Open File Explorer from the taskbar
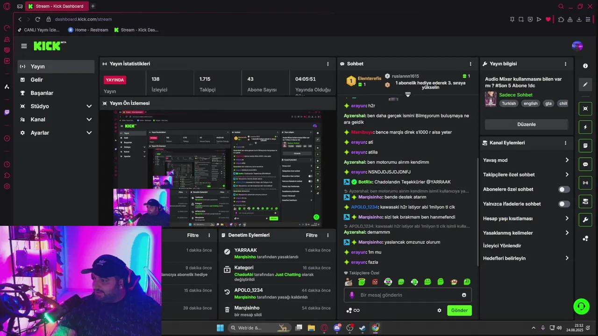The width and height of the screenshot is (598, 336). [x=311, y=328]
